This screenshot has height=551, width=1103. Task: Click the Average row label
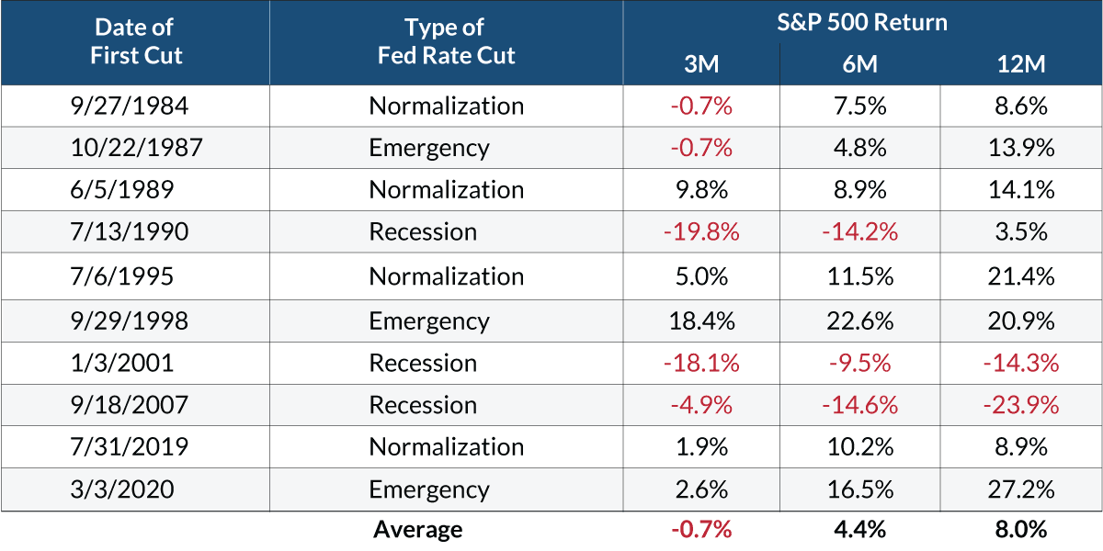[417, 530]
